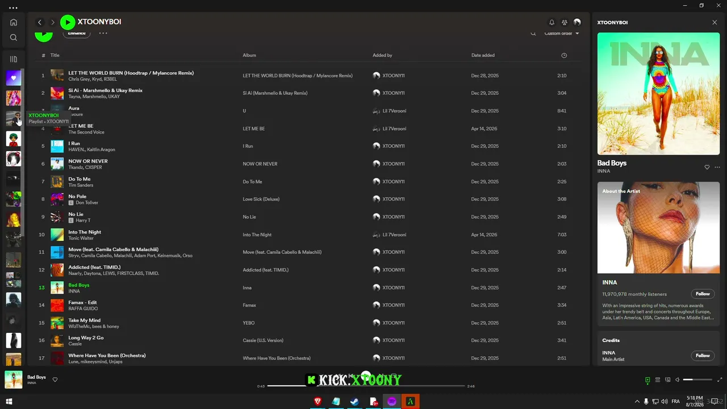The width and height of the screenshot is (727, 409).
Task: Open album Love Sick (Deluxe)
Action: 261,199
